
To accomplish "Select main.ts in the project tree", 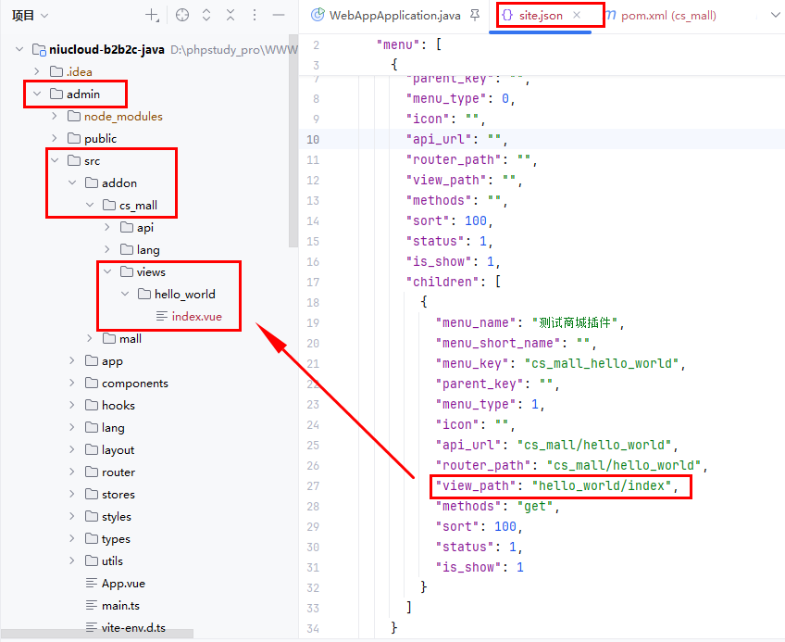I will click(121, 605).
